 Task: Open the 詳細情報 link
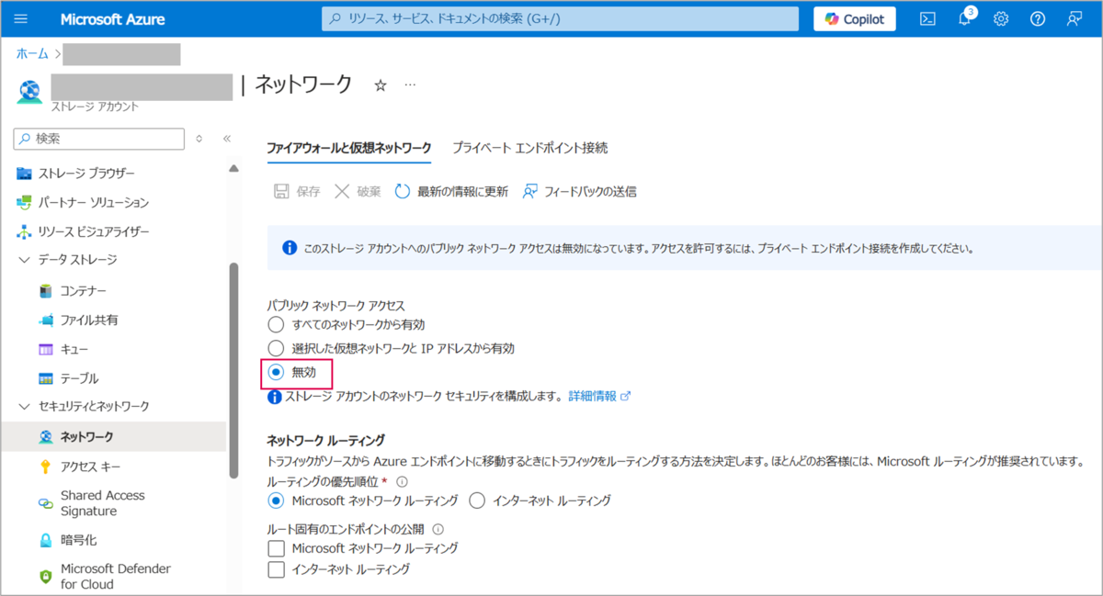pos(599,397)
